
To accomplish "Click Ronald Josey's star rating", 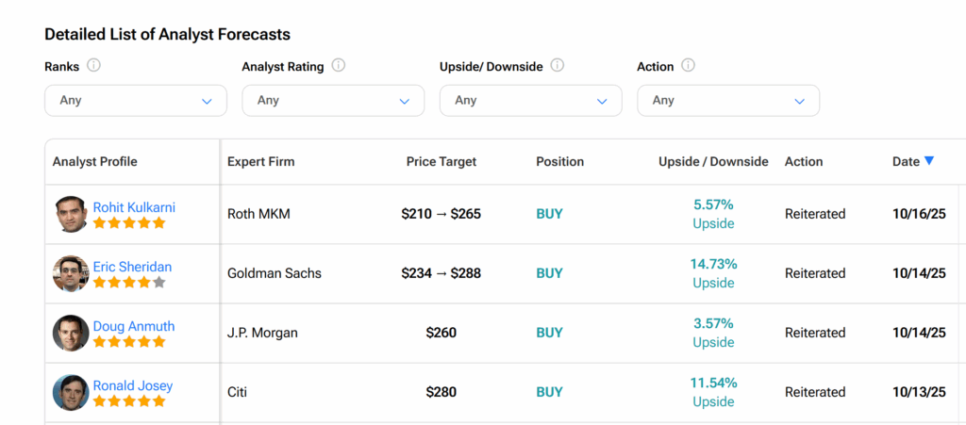I will pyautogui.click(x=129, y=401).
